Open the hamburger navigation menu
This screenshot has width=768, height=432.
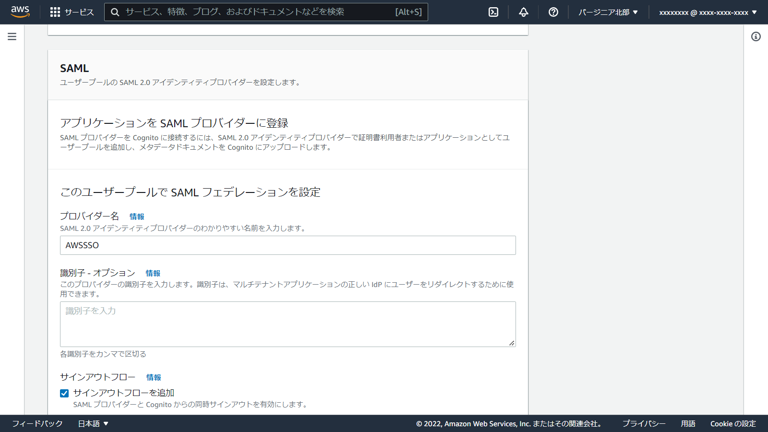click(x=12, y=36)
